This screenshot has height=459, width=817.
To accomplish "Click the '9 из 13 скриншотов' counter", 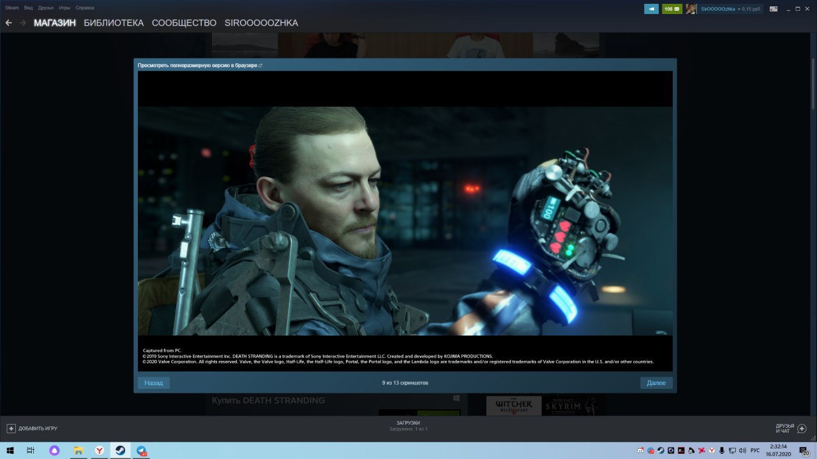I will (405, 383).
